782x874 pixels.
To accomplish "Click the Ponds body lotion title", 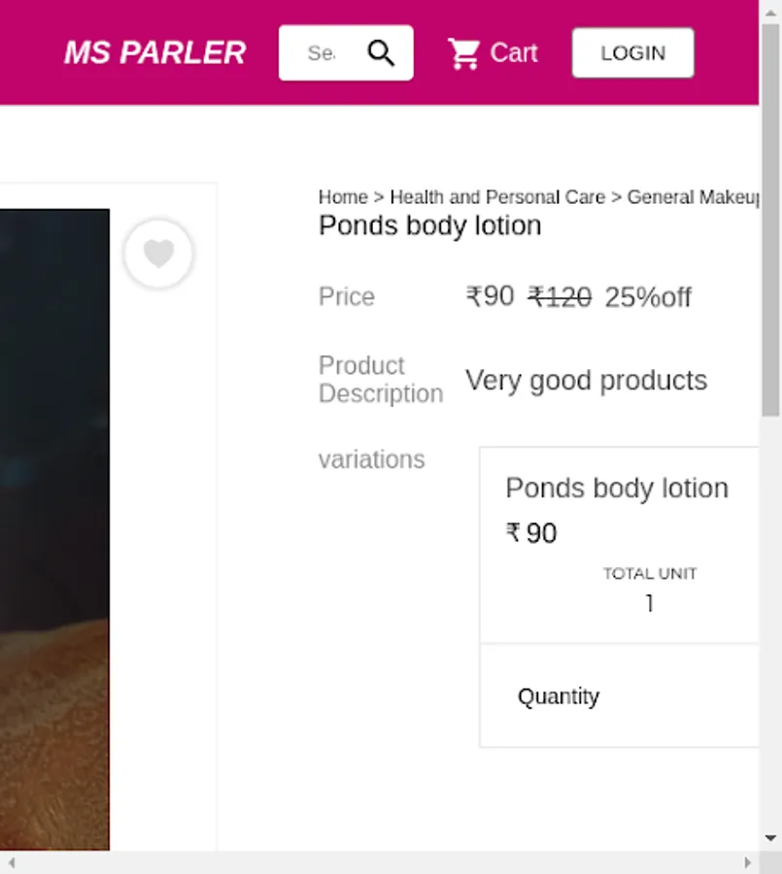I will 430,225.
